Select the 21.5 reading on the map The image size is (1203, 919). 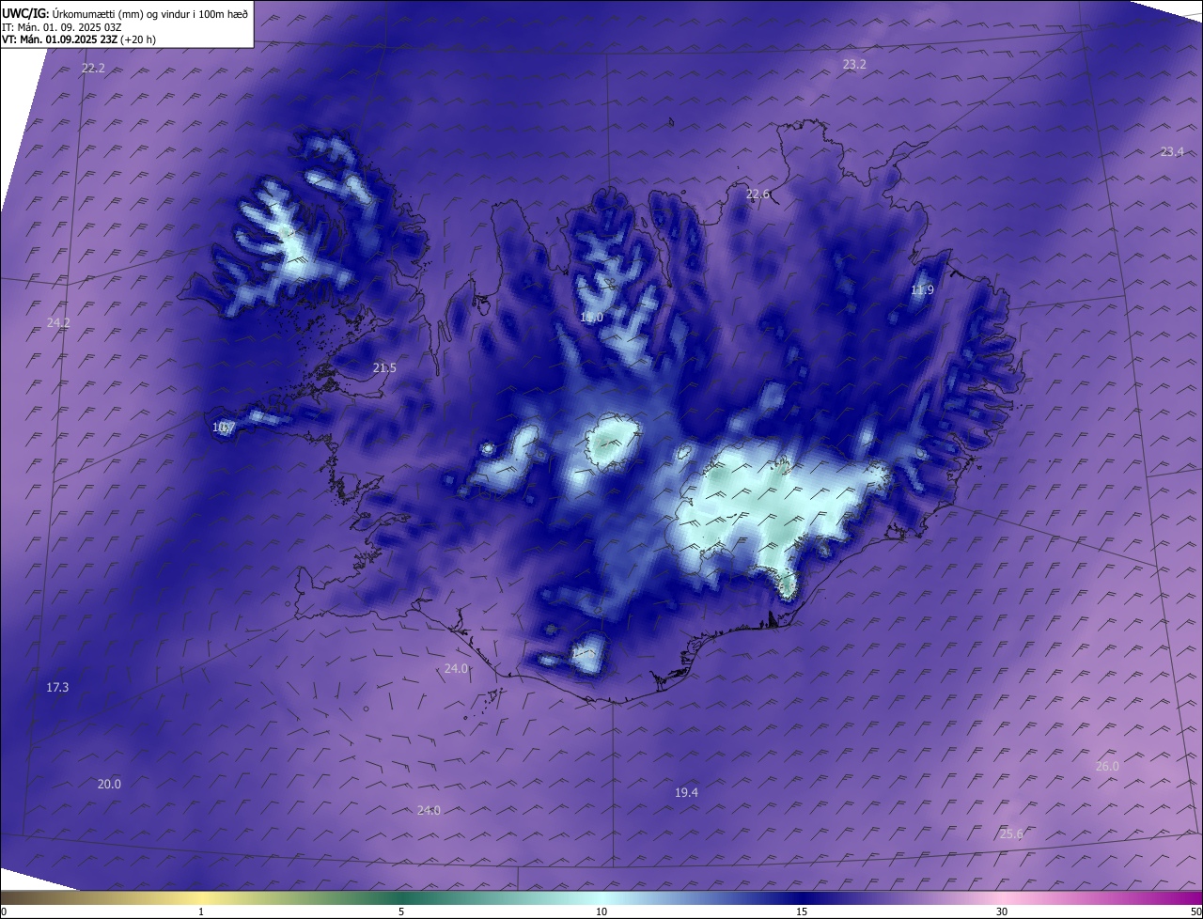(x=384, y=367)
